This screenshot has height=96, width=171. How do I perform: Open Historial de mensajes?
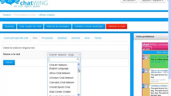tap(58, 26)
